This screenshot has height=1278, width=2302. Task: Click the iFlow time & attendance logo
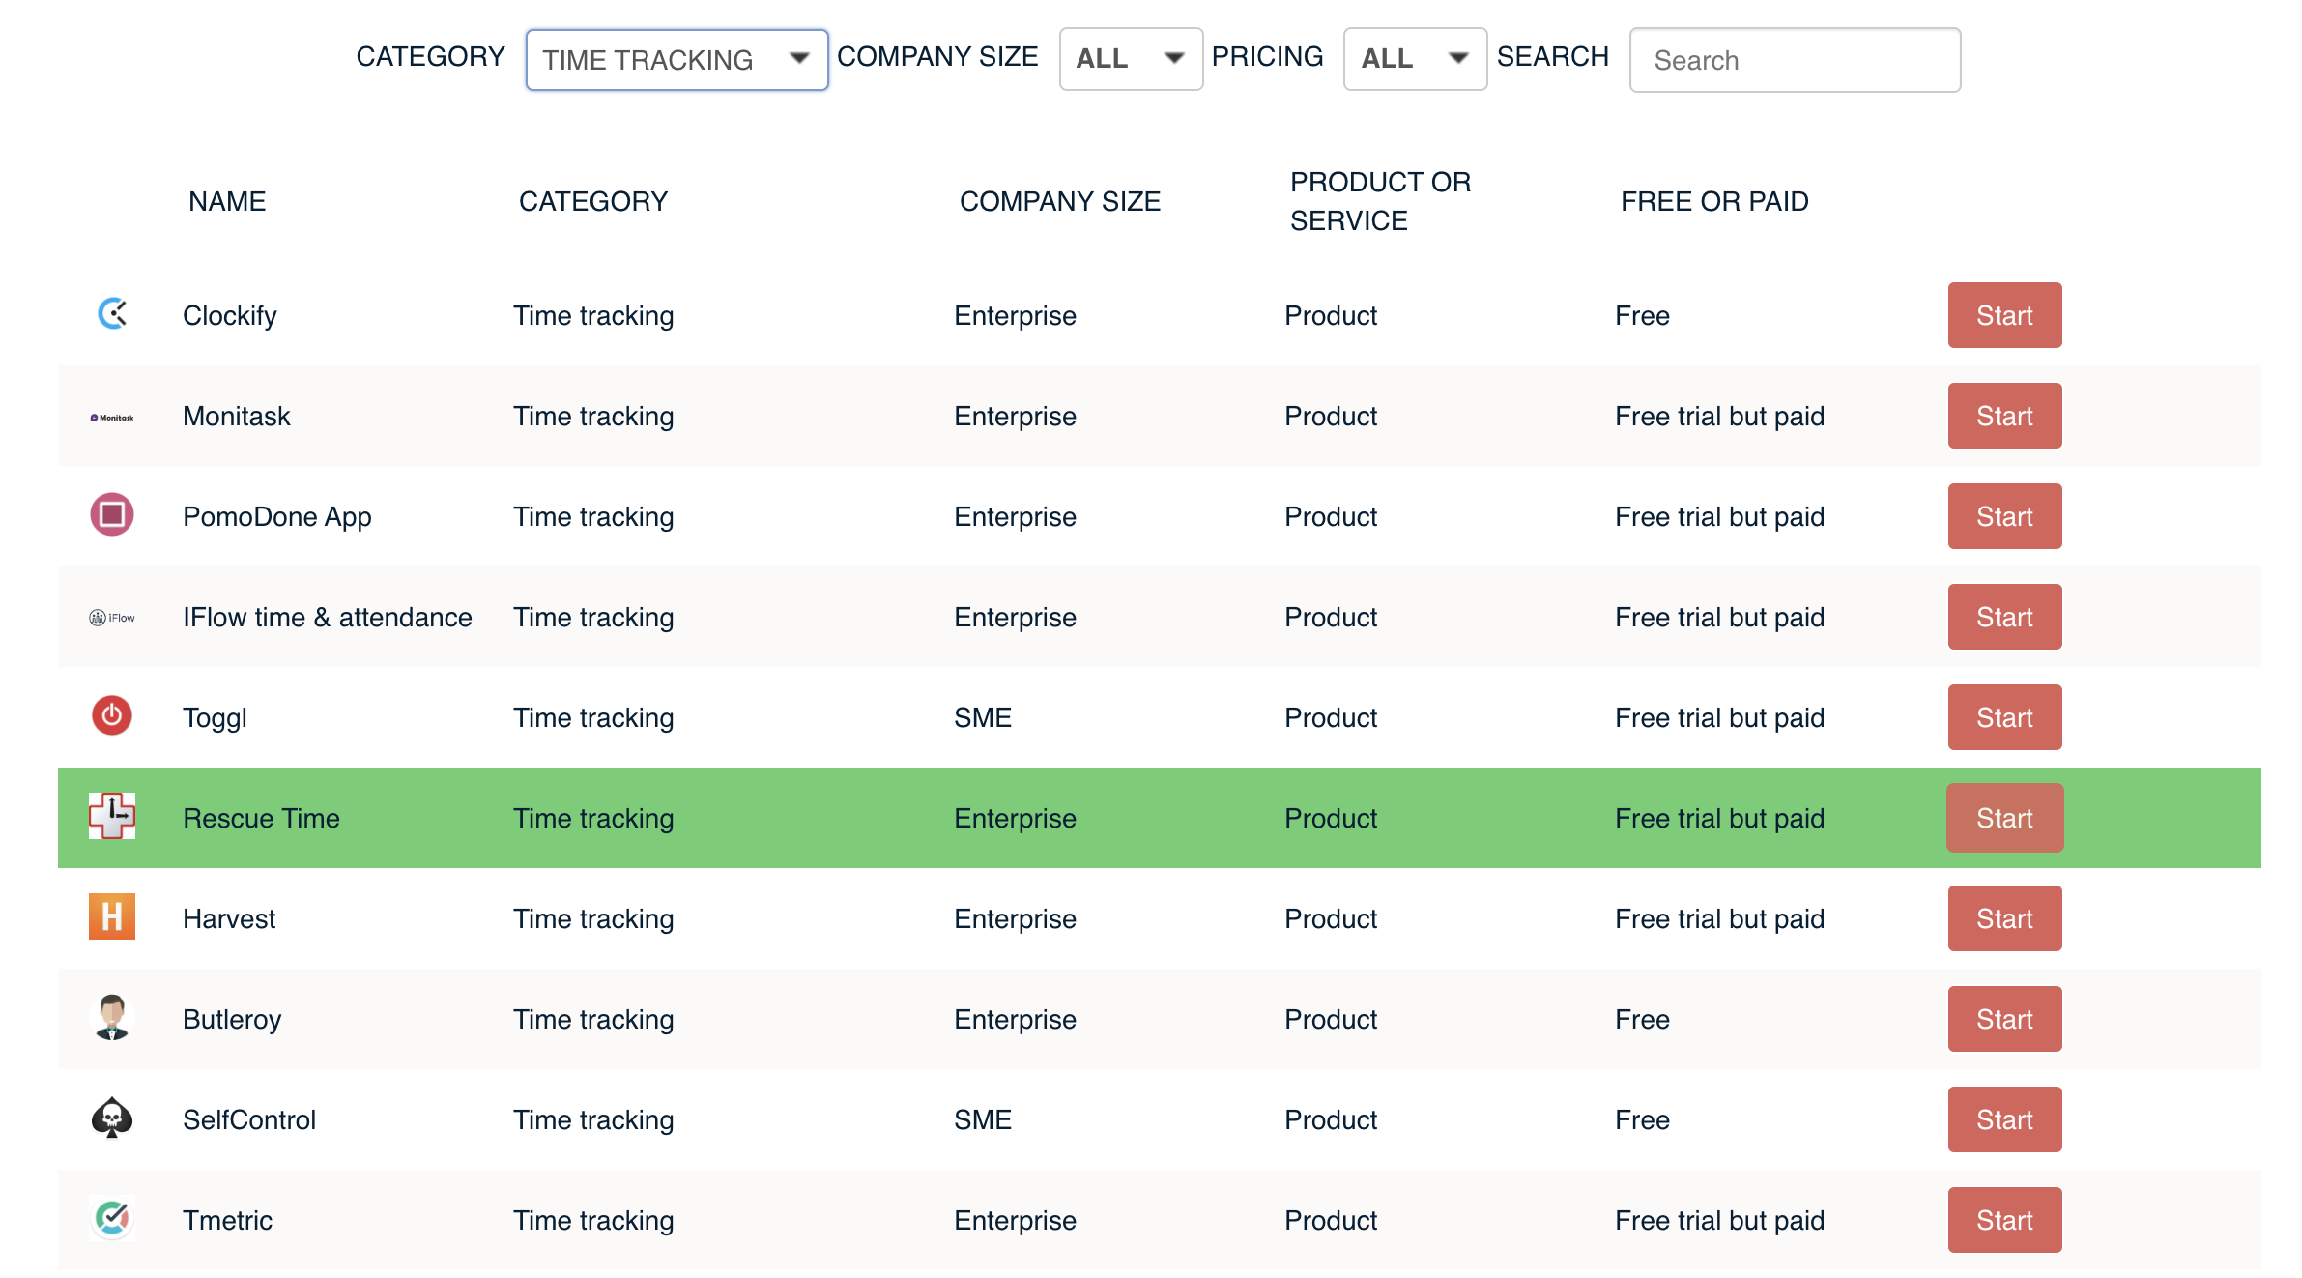[x=111, y=617]
